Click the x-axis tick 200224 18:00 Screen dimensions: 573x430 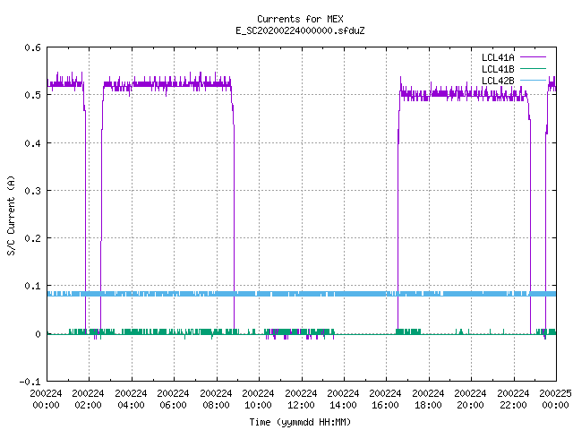[x=428, y=400]
